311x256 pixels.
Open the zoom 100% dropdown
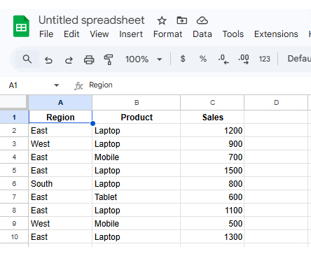pos(144,59)
